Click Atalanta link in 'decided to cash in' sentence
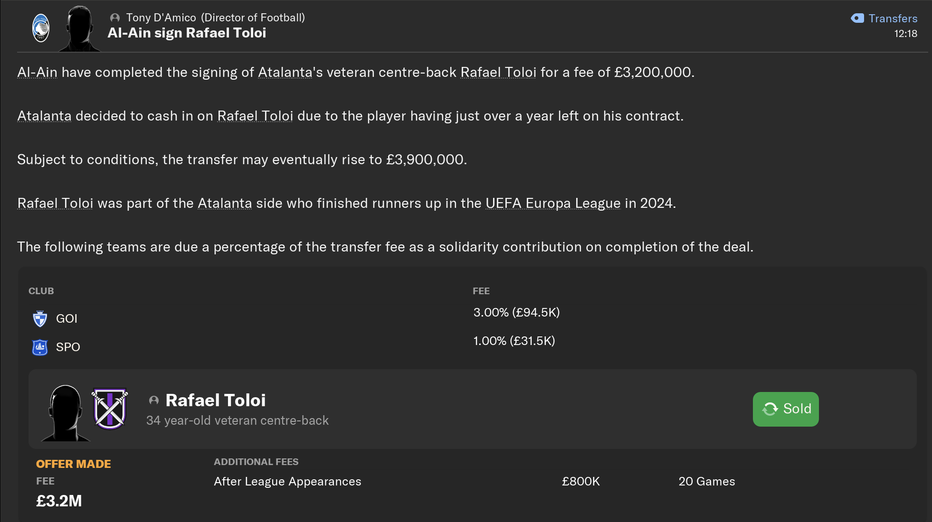This screenshot has height=522, width=932. click(44, 116)
